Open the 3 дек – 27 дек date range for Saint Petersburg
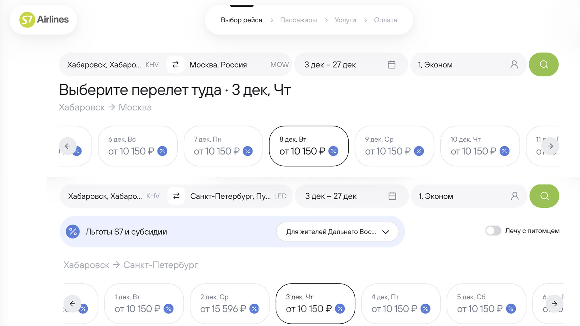 (x=352, y=196)
